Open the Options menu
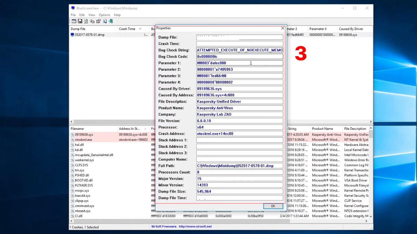This screenshot has width=417, height=234. coord(104,15)
